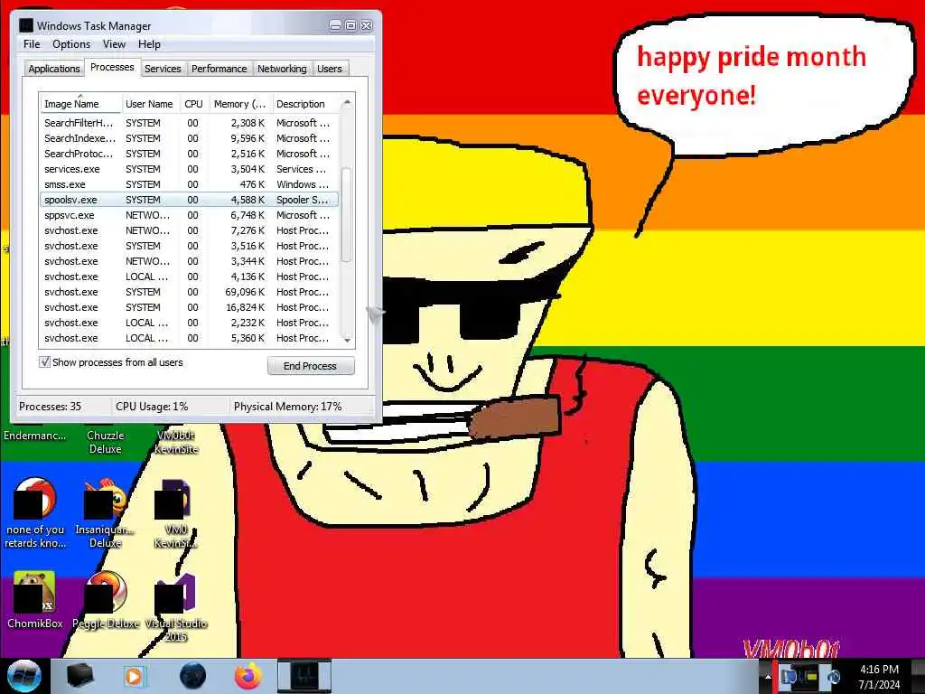Open the File menu
This screenshot has width=925, height=694.
pyautogui.click(x=32, y=44)
